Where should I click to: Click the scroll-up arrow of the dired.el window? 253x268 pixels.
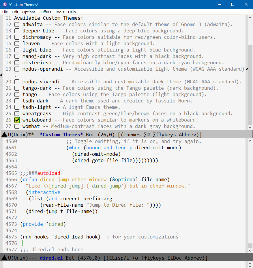[x=250, y=141]
